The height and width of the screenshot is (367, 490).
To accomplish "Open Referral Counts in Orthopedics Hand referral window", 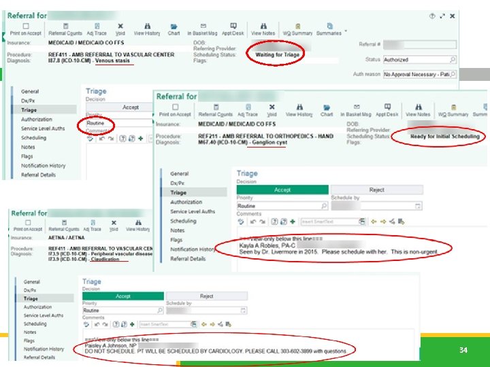I will pyautogui.click(x=216, y=111).
